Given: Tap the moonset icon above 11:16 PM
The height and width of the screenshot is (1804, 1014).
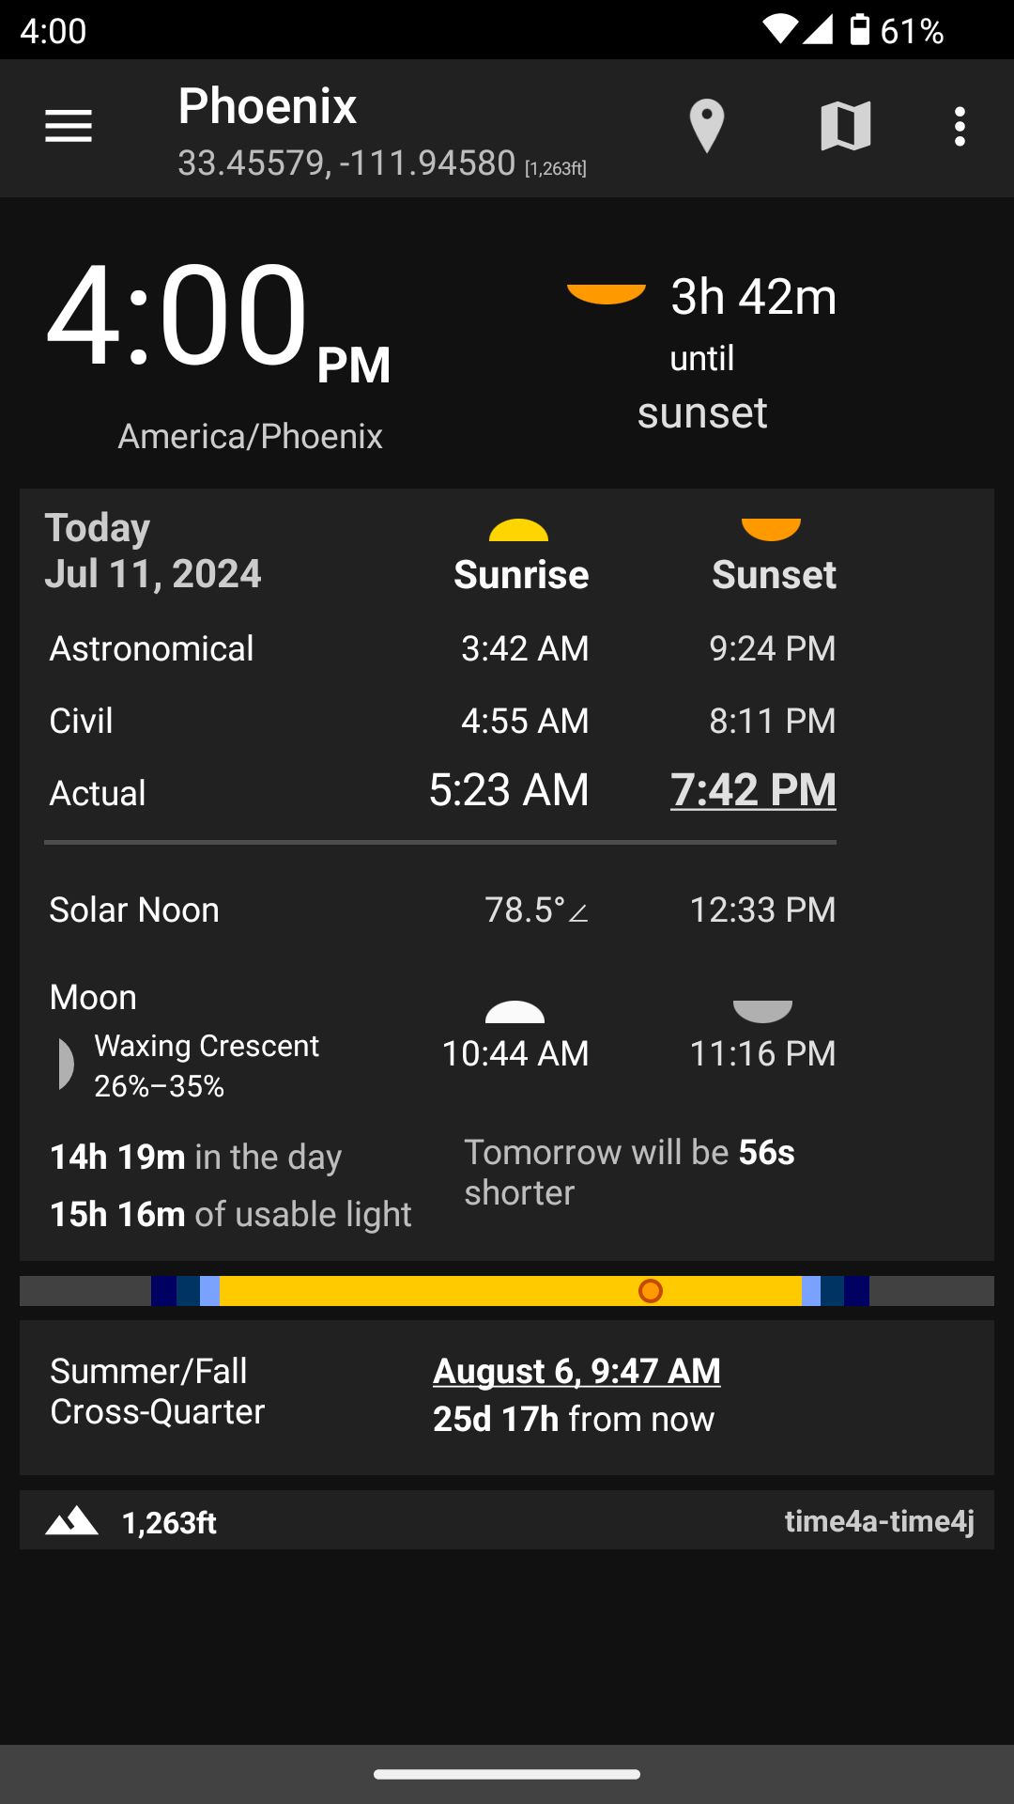Looking at the screenshot, I should (762, 1011).
